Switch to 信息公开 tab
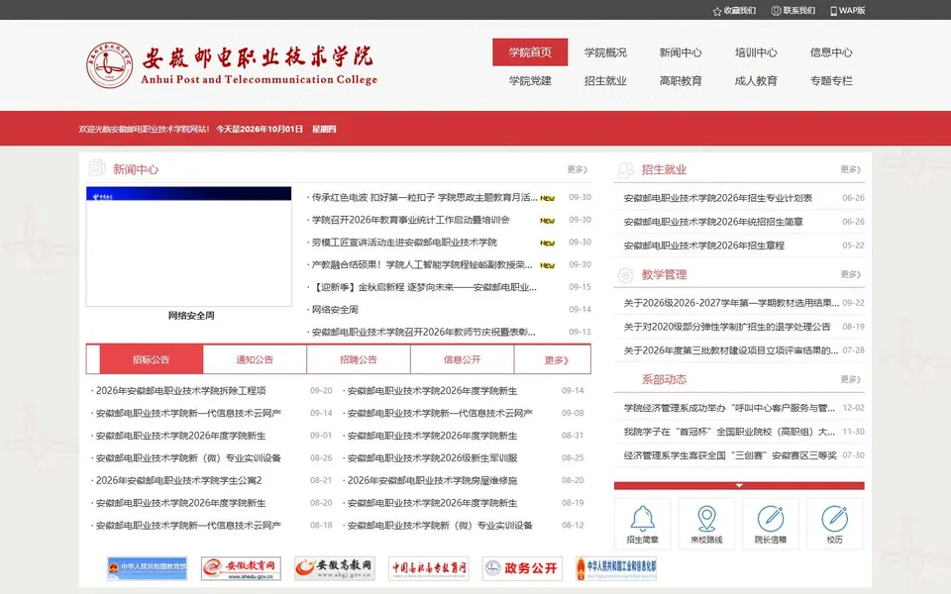Image resolution: width=951 pixels, height=594 pixels. [463, 359]
